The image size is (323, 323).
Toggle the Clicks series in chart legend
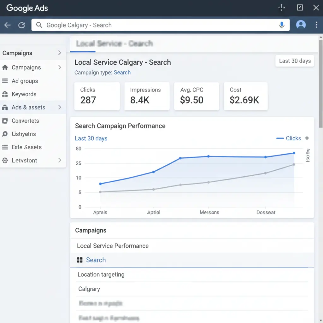289,138
